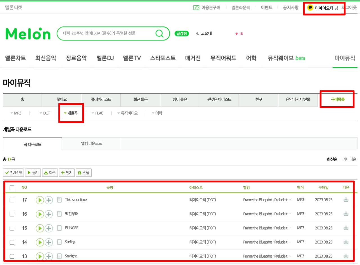
Task: Sort list by 가나다순
Action: [349, 159]
